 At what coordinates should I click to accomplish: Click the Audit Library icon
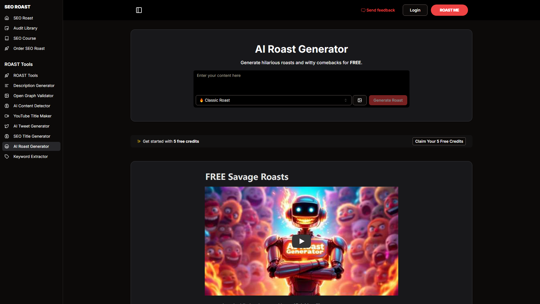tap(7, 28)
